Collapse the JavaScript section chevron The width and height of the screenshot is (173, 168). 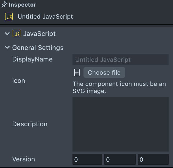tap(7, 34)
